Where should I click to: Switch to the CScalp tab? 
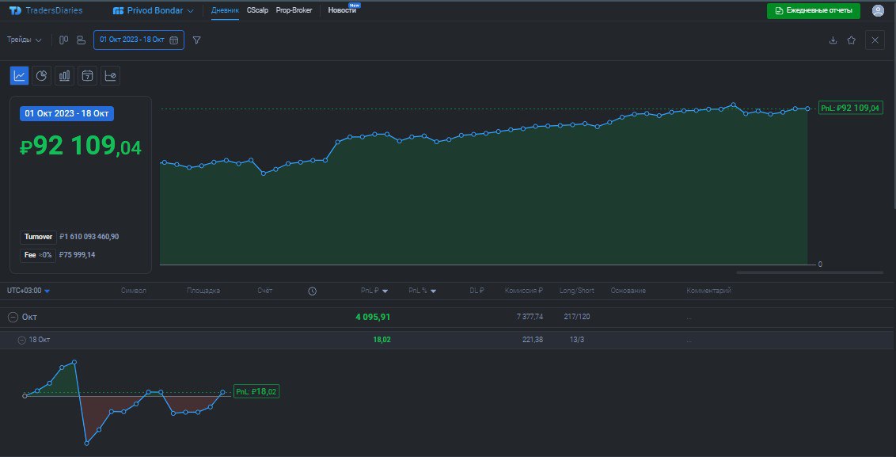coord(256,11)
